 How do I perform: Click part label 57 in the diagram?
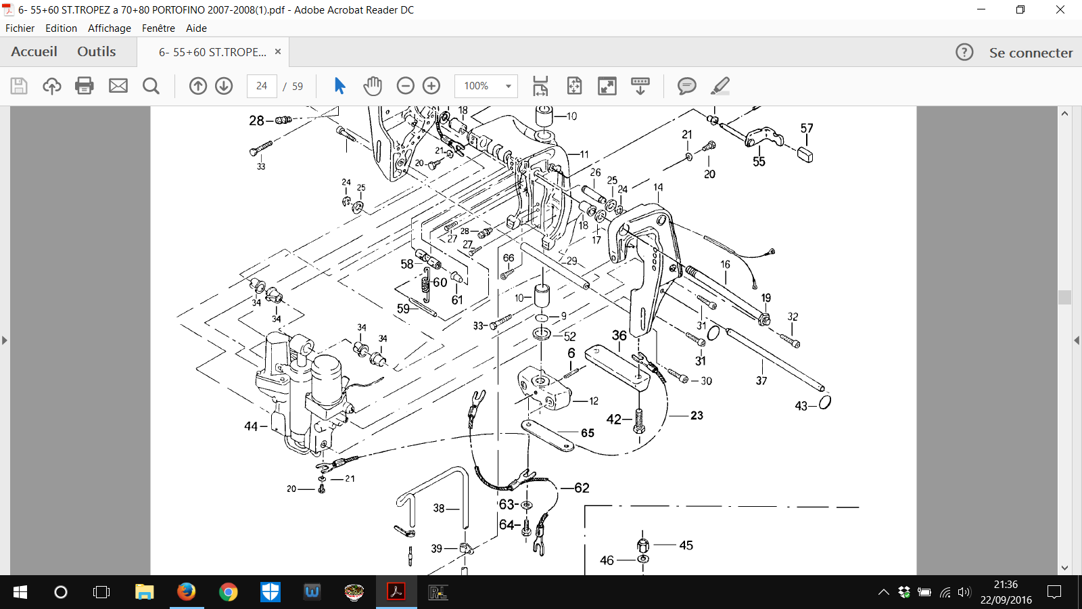click(807, 129)
